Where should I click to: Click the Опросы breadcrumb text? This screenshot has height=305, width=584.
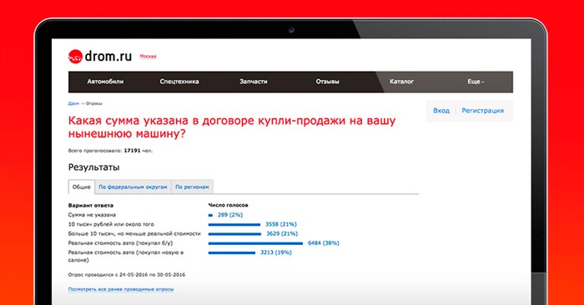pos(93,103)
